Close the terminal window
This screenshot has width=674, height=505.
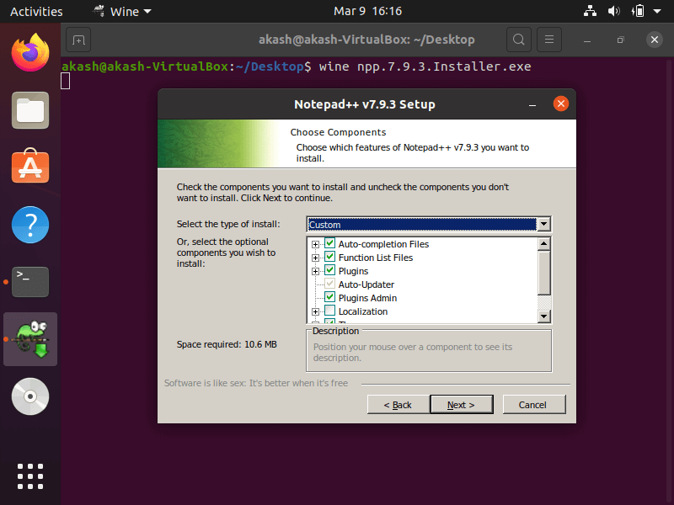[655, 40]
